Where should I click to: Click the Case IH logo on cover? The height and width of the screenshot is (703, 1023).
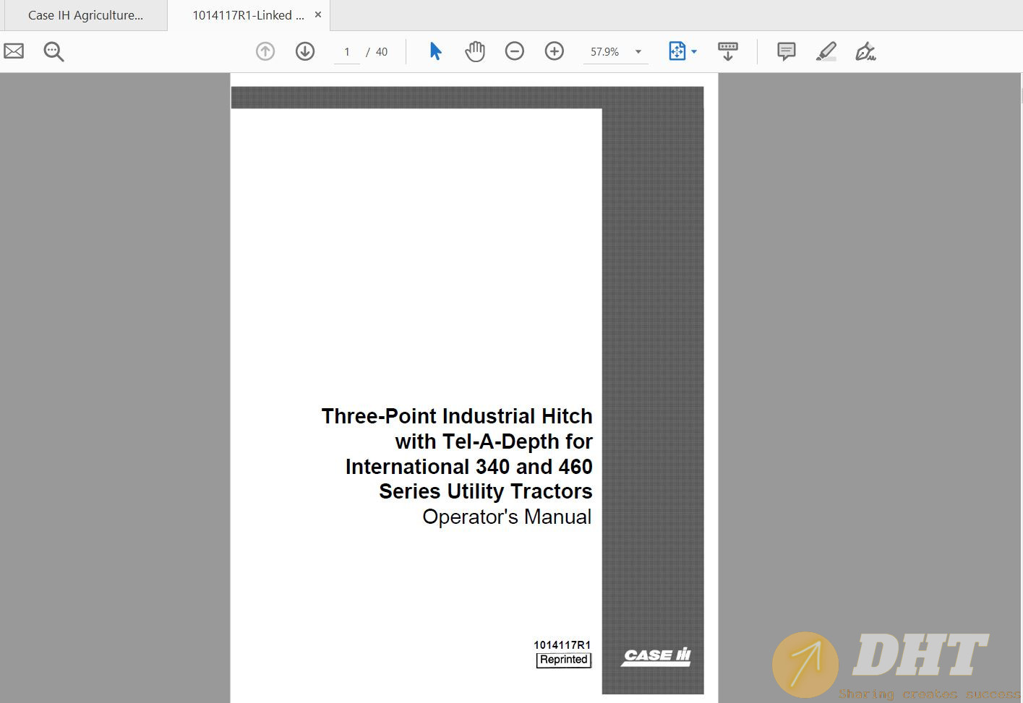click(656, 656)
